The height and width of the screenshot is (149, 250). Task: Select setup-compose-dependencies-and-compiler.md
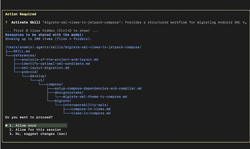click(98, 88)
